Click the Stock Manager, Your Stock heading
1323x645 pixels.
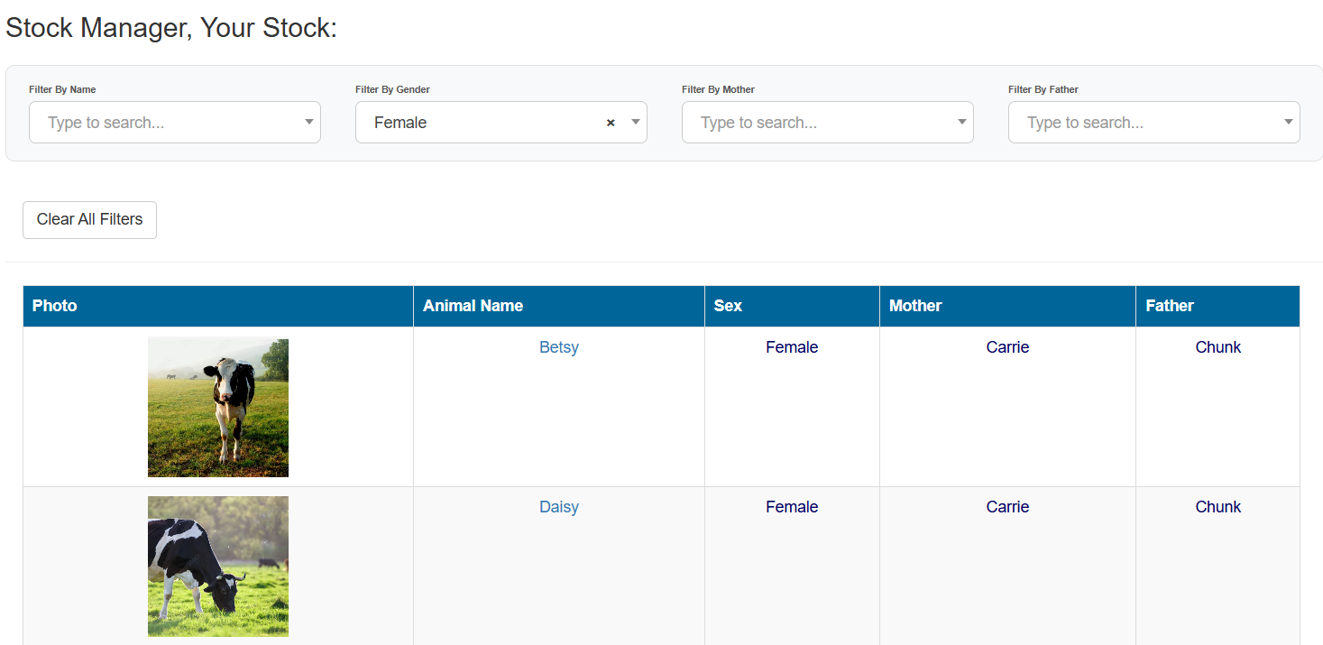pos(171,28)
